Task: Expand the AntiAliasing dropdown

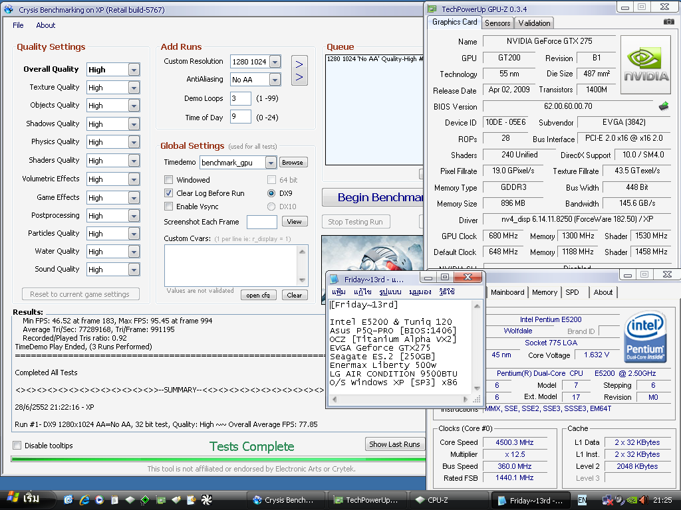Action: click(x=275, y=80)
